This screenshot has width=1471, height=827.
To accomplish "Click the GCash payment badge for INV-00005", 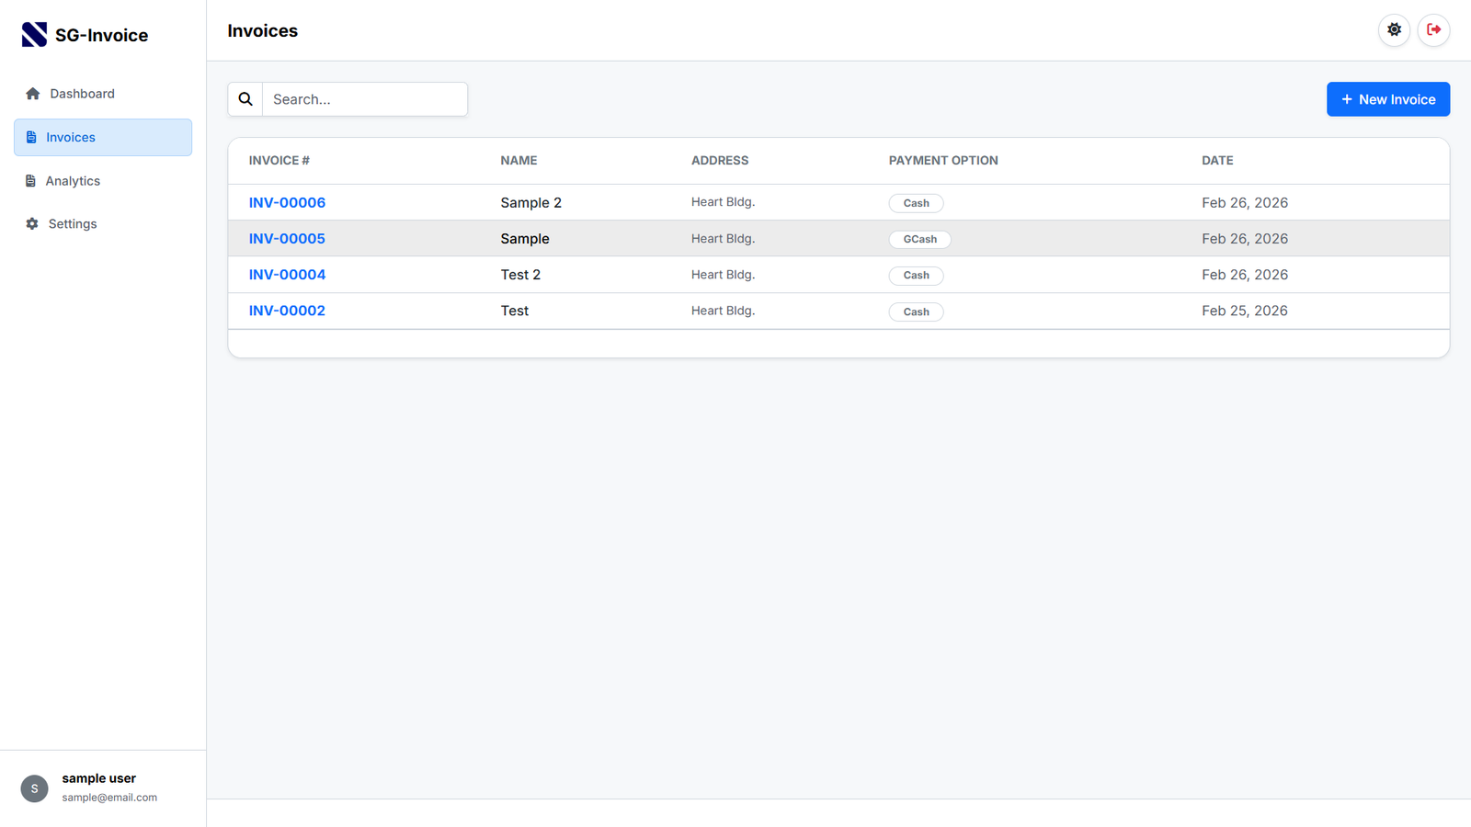I will (x=919, y=239).
